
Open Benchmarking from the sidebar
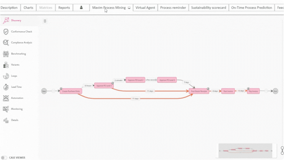click(6, 54)
